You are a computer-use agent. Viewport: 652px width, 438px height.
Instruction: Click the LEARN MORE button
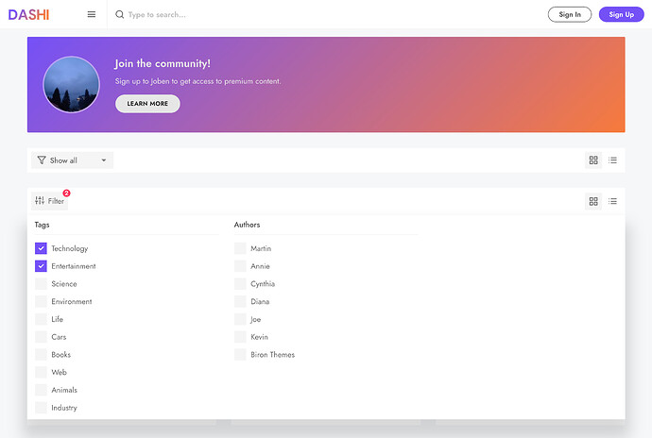pos(147,104)
